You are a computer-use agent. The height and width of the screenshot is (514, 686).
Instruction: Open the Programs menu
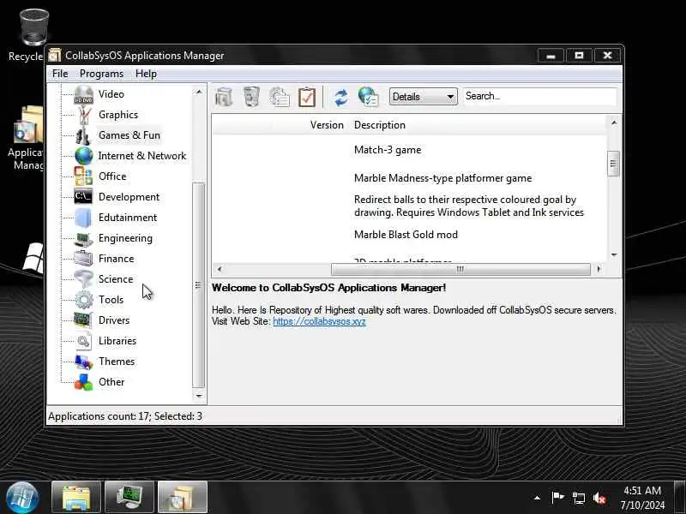pyautogui.click(x=101, y=74)
